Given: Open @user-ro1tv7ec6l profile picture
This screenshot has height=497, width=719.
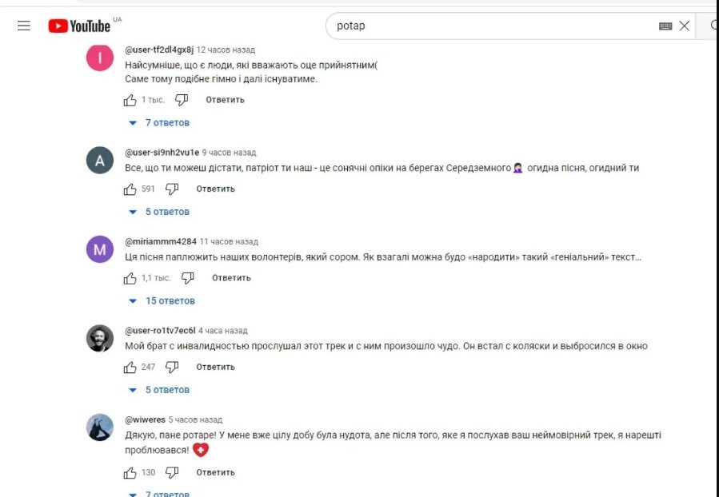Looking at the screenshot, I should click(100, 339).
